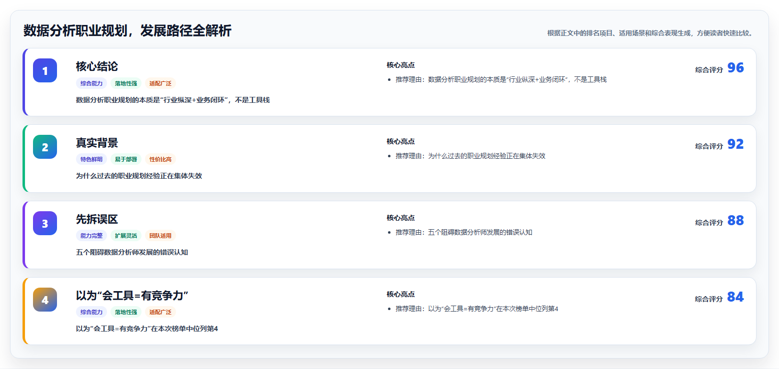Click the rank 2 number badge
The image size is (779, 369).
tap(45, 147)
